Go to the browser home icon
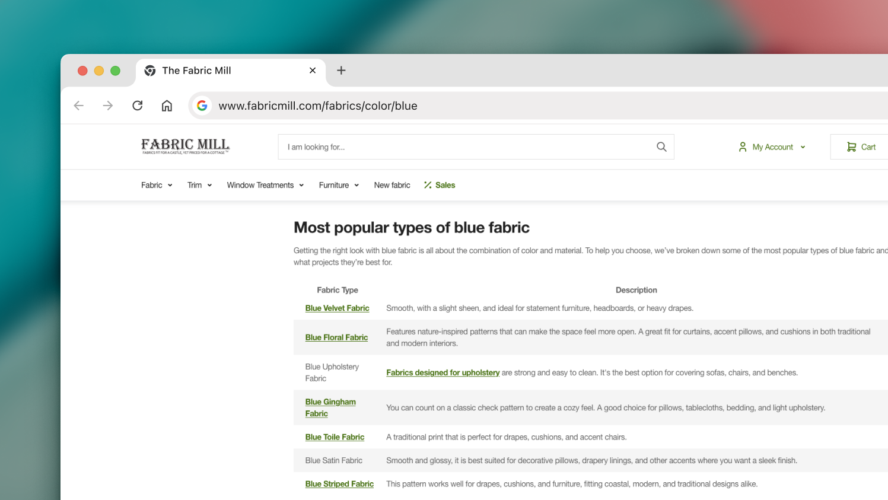 tap(167, 106)
